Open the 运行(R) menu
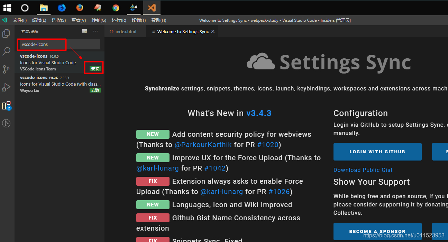Image resolution: width=448 pixels, height=242 pixels. [x=119, y=20]
